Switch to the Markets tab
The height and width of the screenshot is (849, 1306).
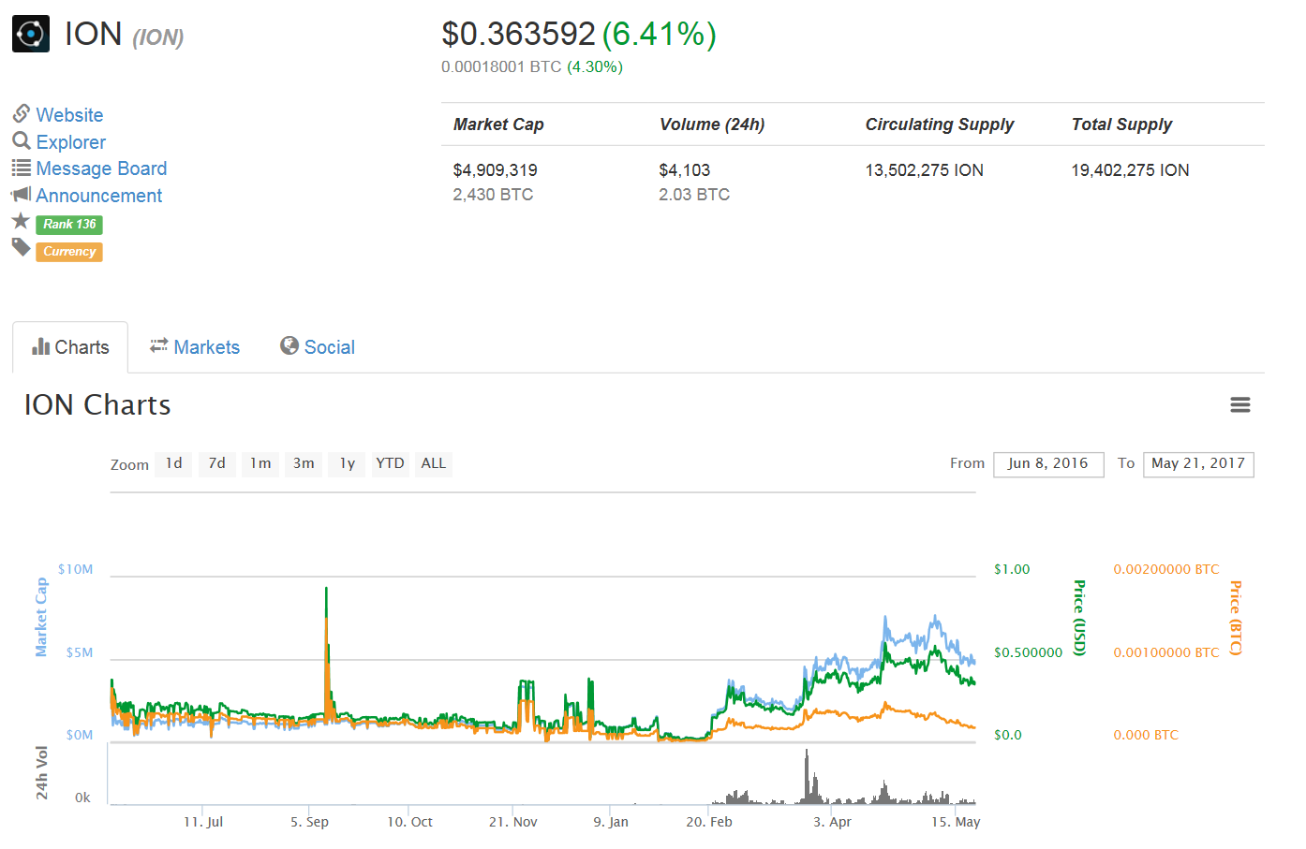click(x=195, y=347)
